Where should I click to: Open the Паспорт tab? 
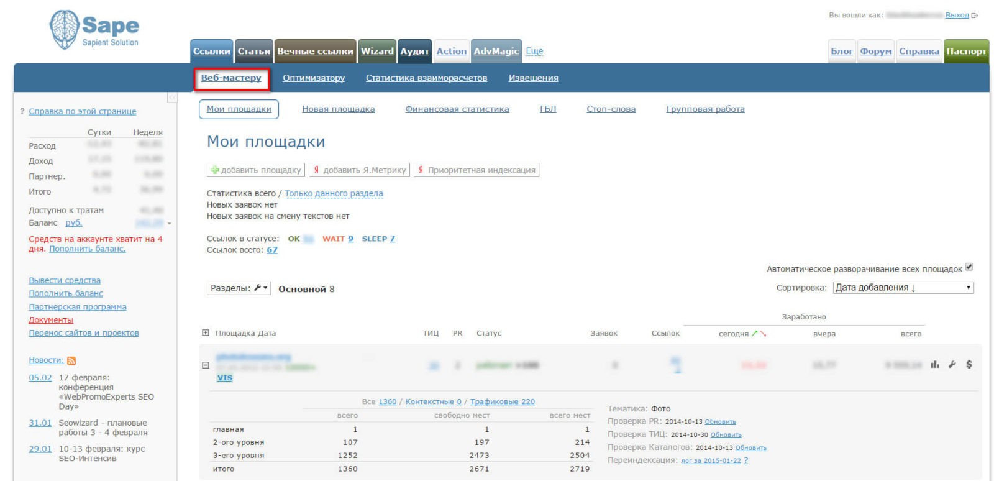pos(966,51)
